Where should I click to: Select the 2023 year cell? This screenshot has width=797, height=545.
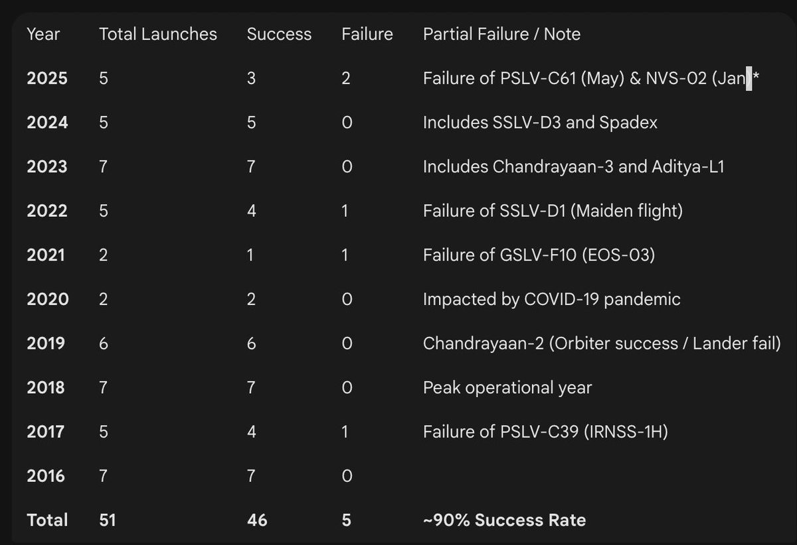point(47,166)
